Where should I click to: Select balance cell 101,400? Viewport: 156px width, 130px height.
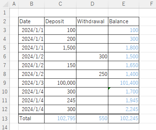pyautogui.click(x=124, y=83)
